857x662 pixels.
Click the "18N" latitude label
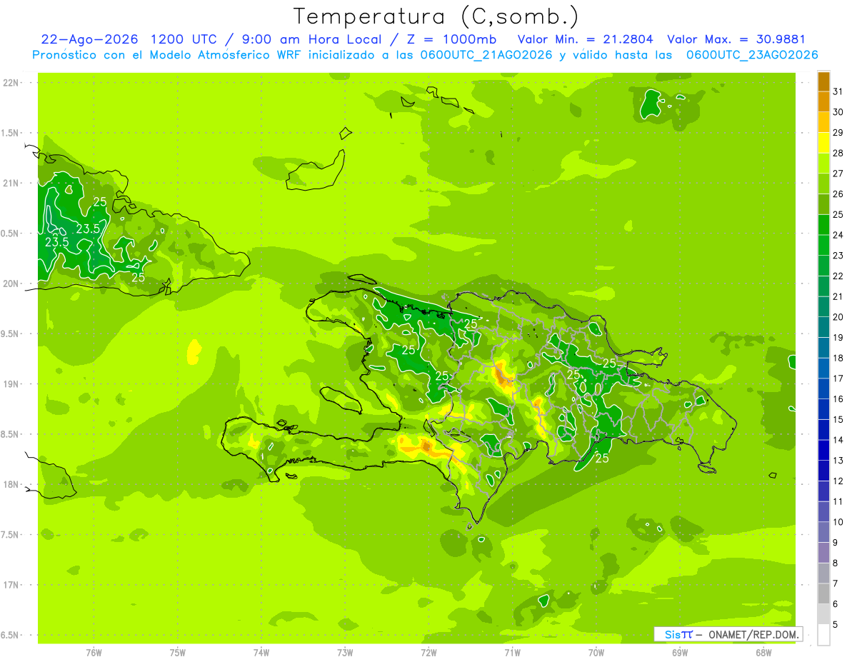10,485
